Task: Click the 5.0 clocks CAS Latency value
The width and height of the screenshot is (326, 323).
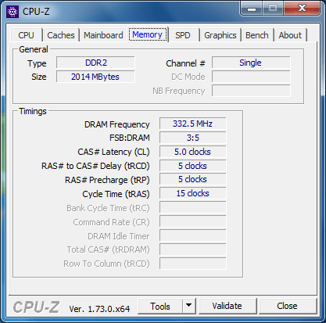Action: [x=193, y=152]
